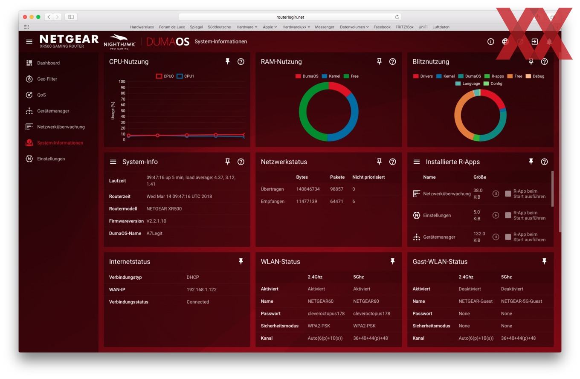Expand Datenvolumen bookmarks dropdown
Image resolution: width=580 pixels, height=379 pixels.
tap(354, 27)
